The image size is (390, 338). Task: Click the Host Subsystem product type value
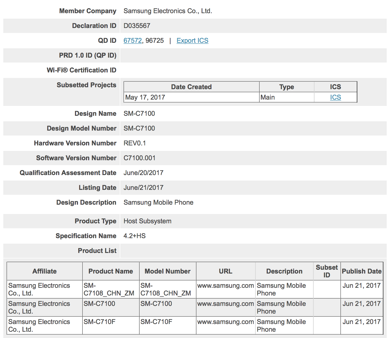147,221
